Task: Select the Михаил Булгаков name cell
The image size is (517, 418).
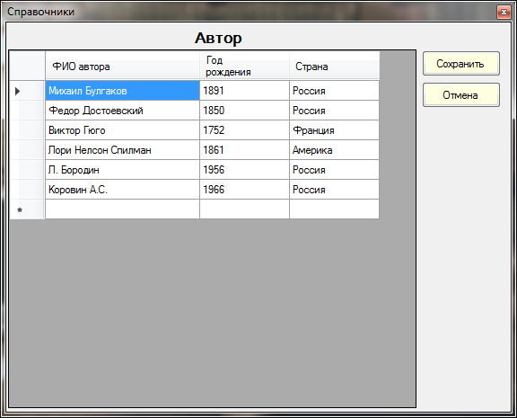Action: (122, 91)
